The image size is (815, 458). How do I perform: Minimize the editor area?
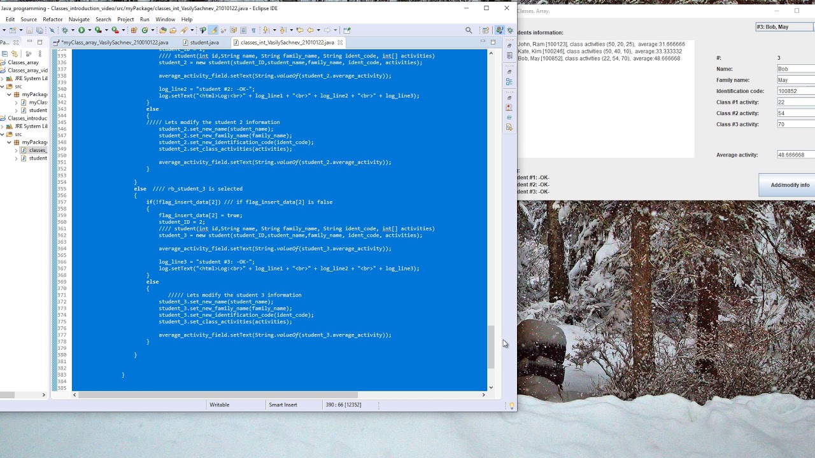point(482,41)
